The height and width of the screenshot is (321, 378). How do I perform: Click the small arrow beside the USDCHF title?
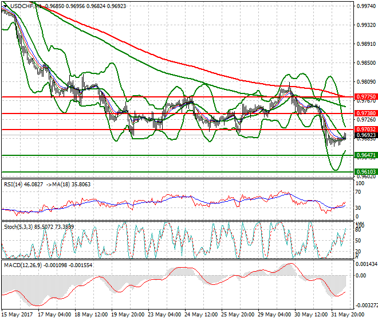coord(4,6)
